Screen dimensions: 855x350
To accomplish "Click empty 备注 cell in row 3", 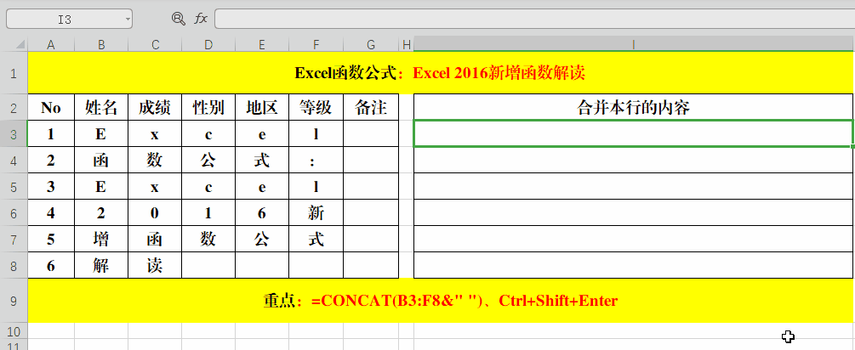I will tap(371, 134).
